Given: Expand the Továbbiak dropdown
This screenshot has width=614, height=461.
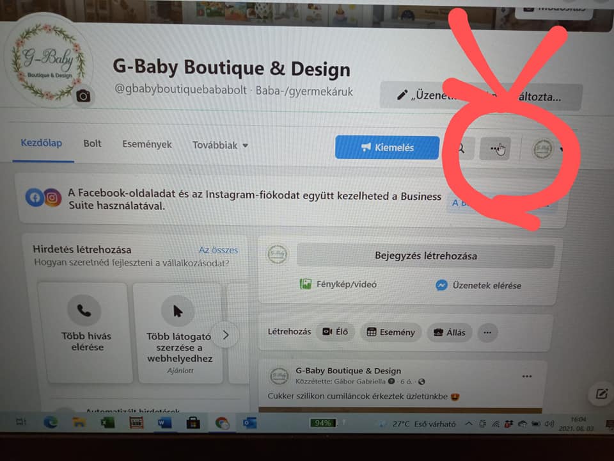Looking at the screenshot, I should 220,145.
